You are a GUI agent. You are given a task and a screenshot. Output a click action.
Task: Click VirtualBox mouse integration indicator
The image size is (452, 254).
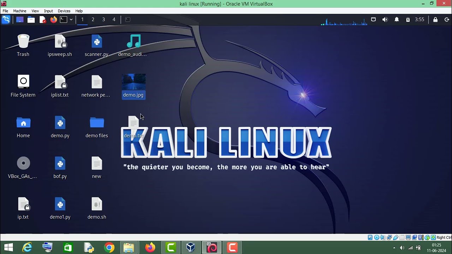[x=427, y=237]
